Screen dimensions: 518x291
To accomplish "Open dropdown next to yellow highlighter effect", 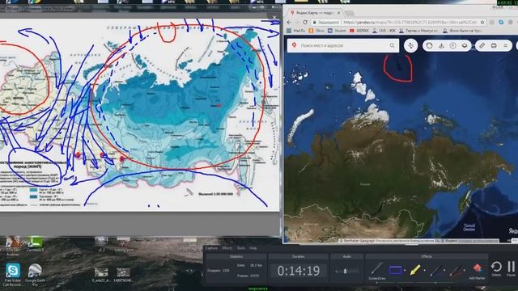I will coord(424,270).
